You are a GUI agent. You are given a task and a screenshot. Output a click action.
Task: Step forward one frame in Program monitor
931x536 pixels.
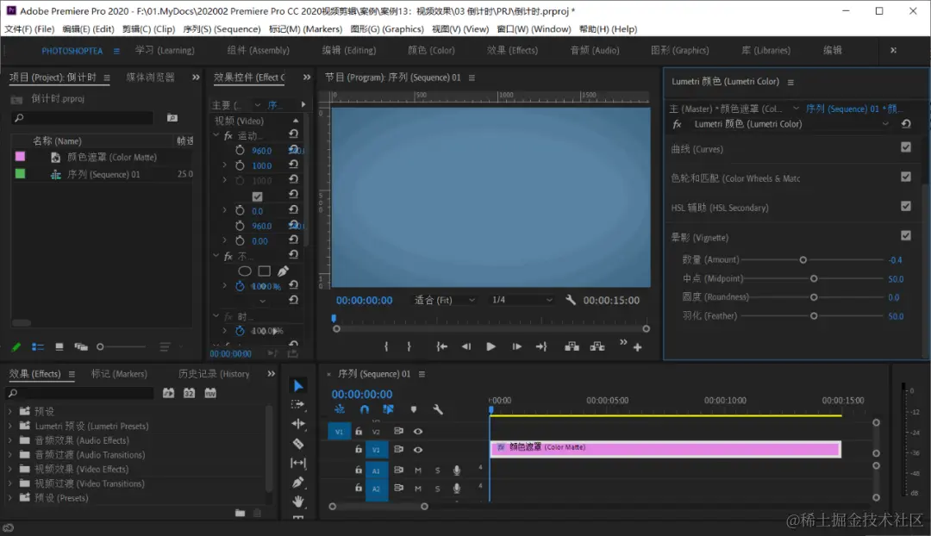[x=516, y=346]
